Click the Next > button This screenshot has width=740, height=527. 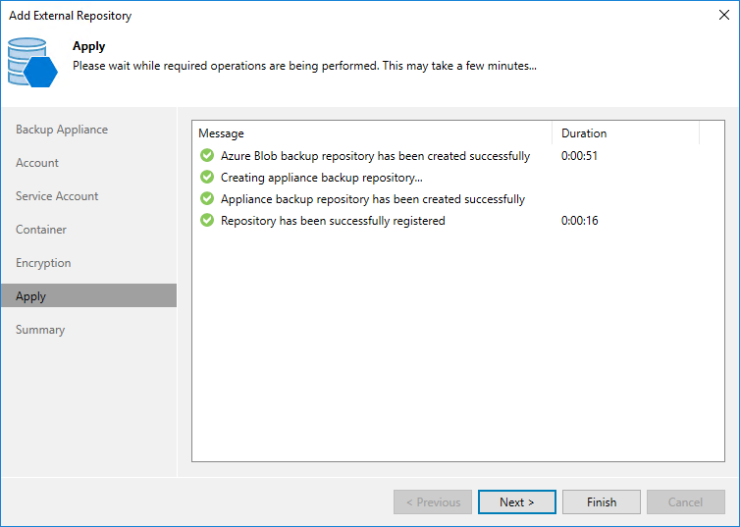coord(517,502)
